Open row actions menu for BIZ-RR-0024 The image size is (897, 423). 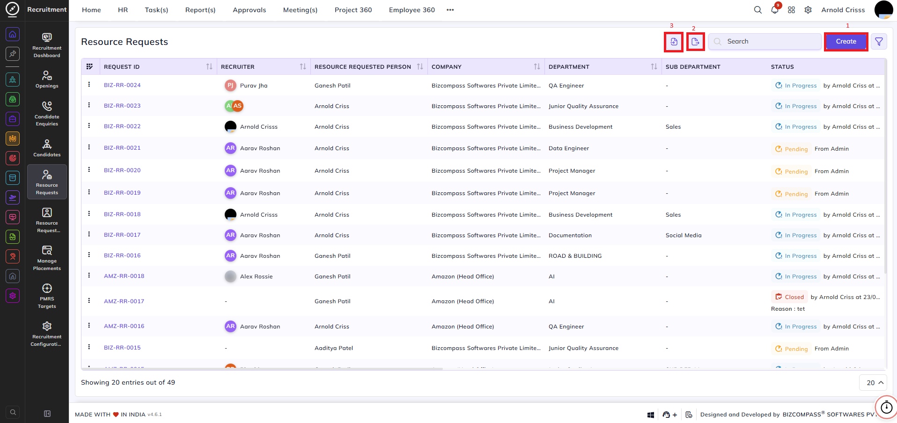click(x=89, y=85)
